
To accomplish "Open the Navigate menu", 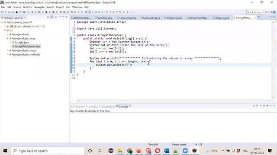I will tap(39, 7).
